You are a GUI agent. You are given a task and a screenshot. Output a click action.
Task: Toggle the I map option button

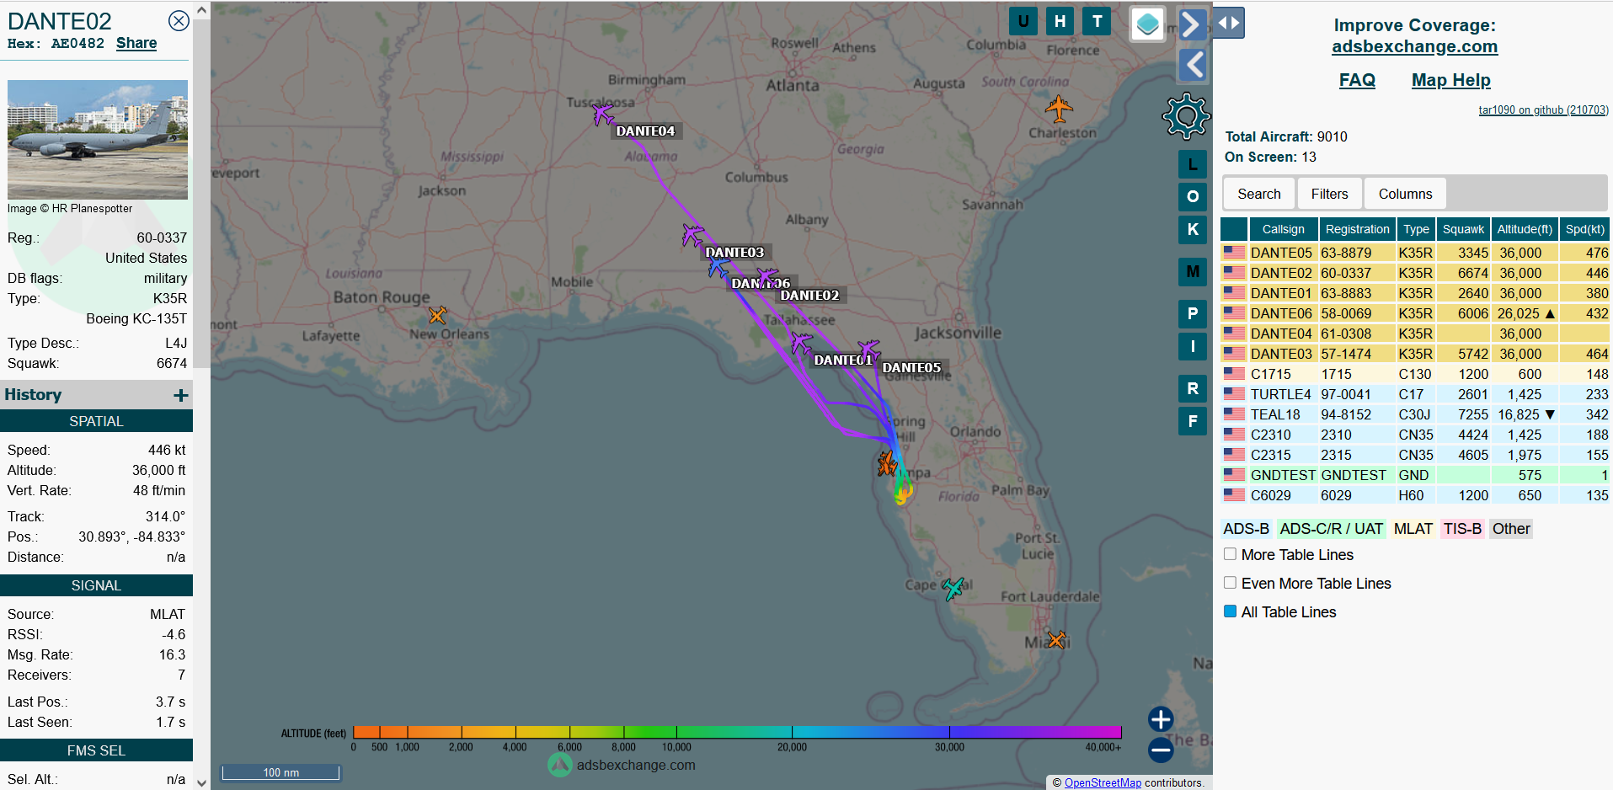(1193, 346)
